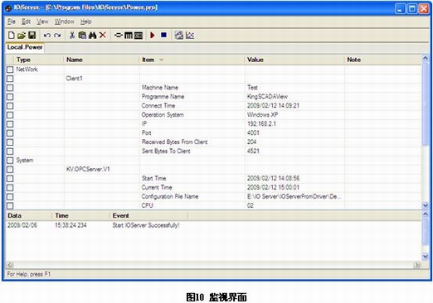This screenshot has height=303, width=433.
Task: Delete with the red X toolbar icon
Action: tap(103, 35)
